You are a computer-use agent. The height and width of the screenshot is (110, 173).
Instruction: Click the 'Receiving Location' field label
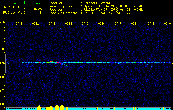(x=64, y=6)
